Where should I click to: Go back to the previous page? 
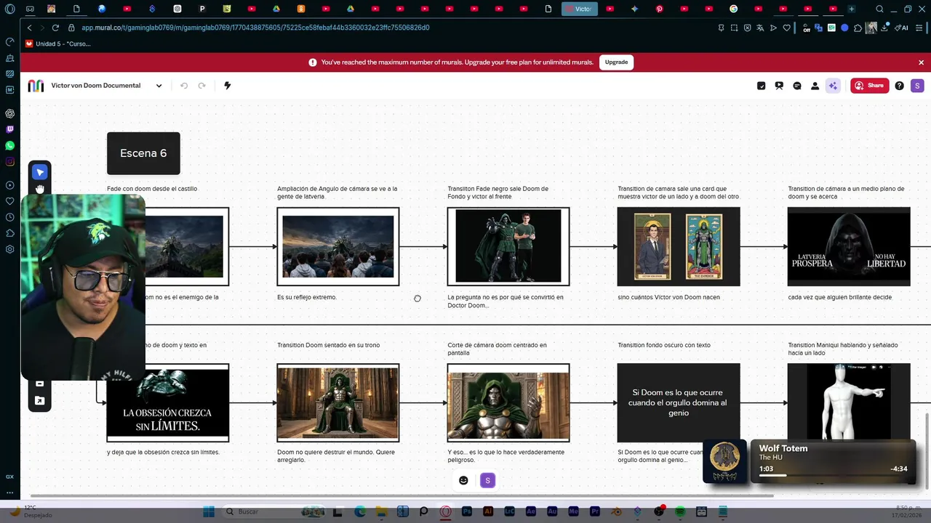pyautogui.click(x=29, y=28)
